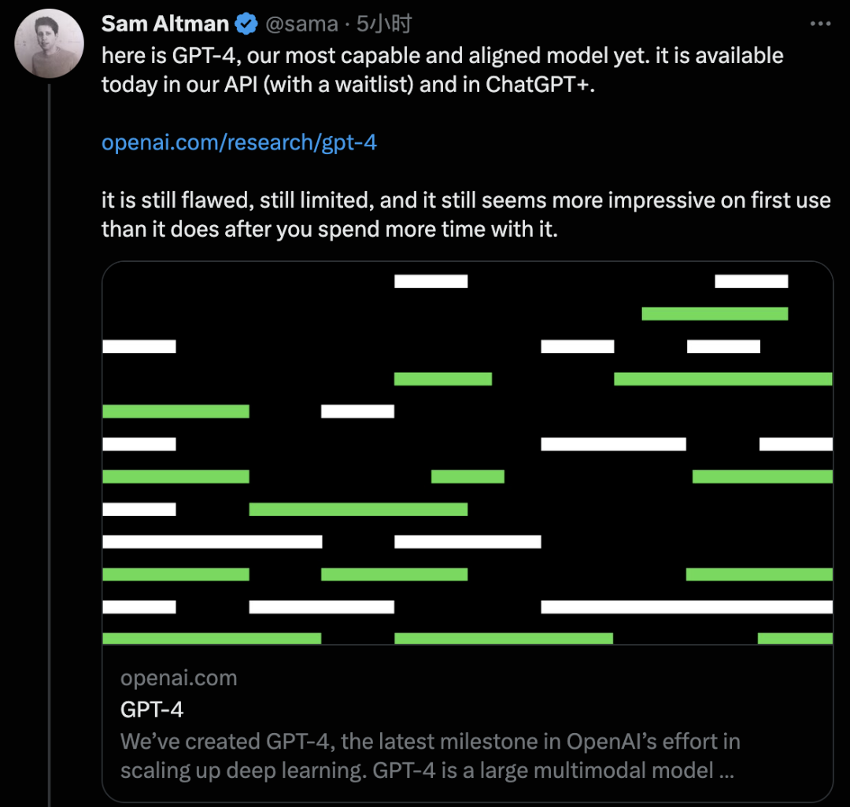Click the Sam Altman display name
The width and height of the screenshot is (850, 807).
tap(165, 24)
